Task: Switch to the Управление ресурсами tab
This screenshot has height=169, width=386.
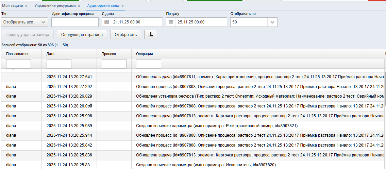Action: [x=55, y=5]
